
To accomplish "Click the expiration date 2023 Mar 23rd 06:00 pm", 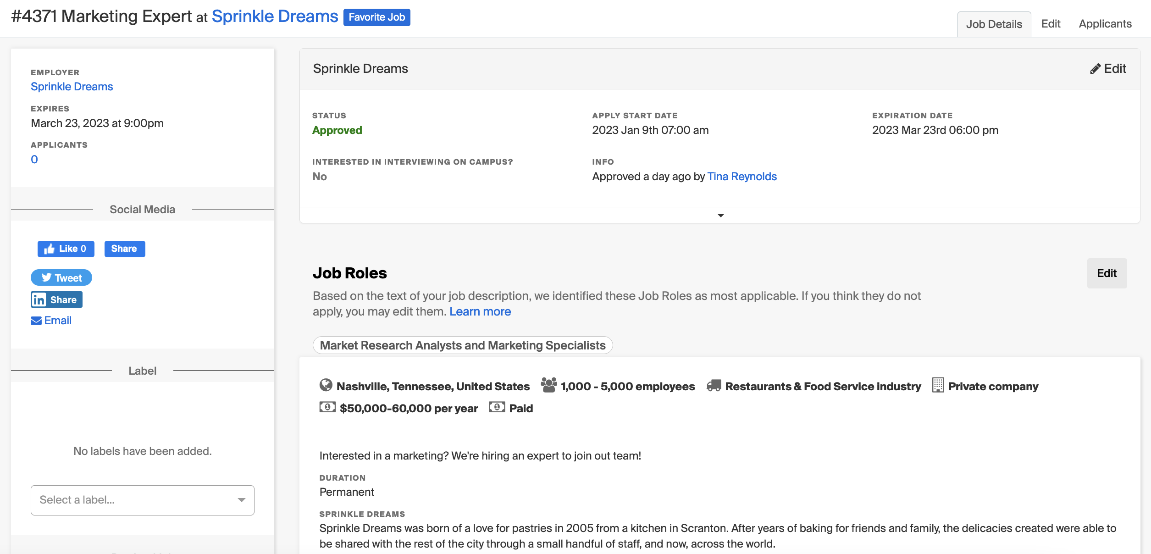I will [935, 130].
